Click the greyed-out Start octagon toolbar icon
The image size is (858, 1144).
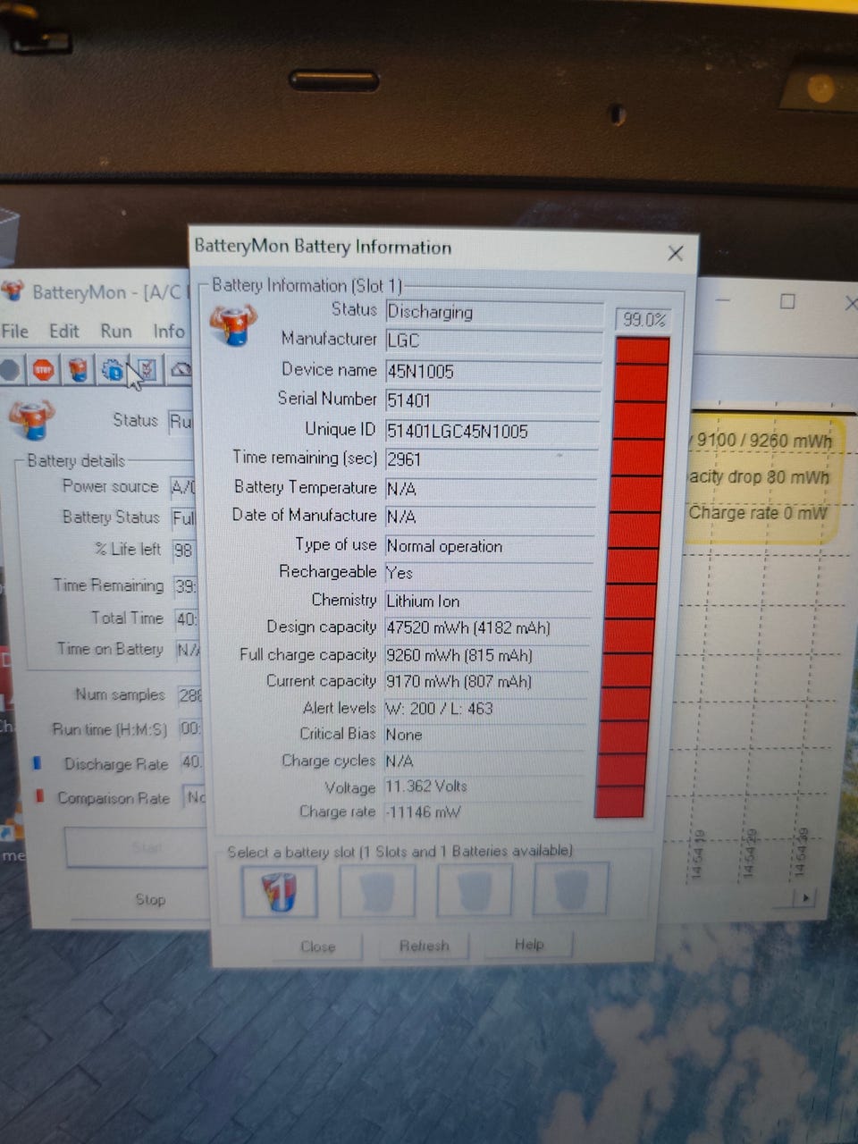point(9,369)
